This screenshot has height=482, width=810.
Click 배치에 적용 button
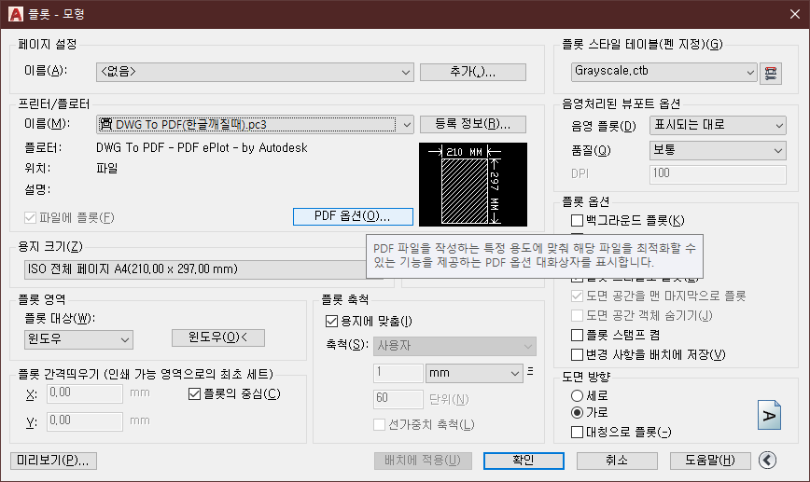coord(423,461)
